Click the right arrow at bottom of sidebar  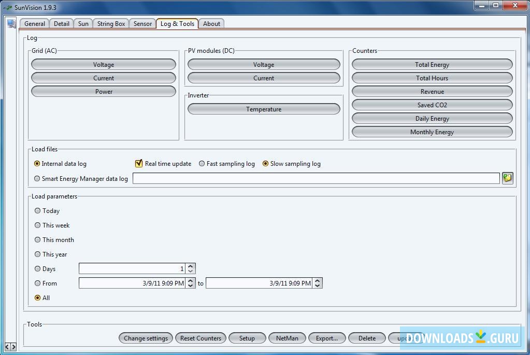(13, 347)
